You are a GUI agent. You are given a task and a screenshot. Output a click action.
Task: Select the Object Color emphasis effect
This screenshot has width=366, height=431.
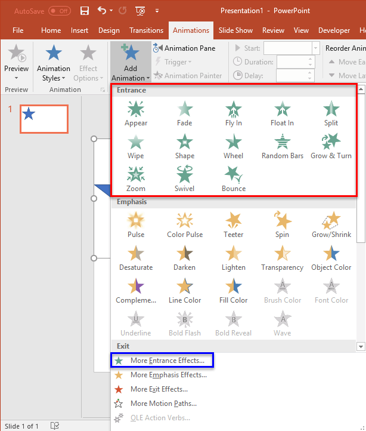click(331, 258)
